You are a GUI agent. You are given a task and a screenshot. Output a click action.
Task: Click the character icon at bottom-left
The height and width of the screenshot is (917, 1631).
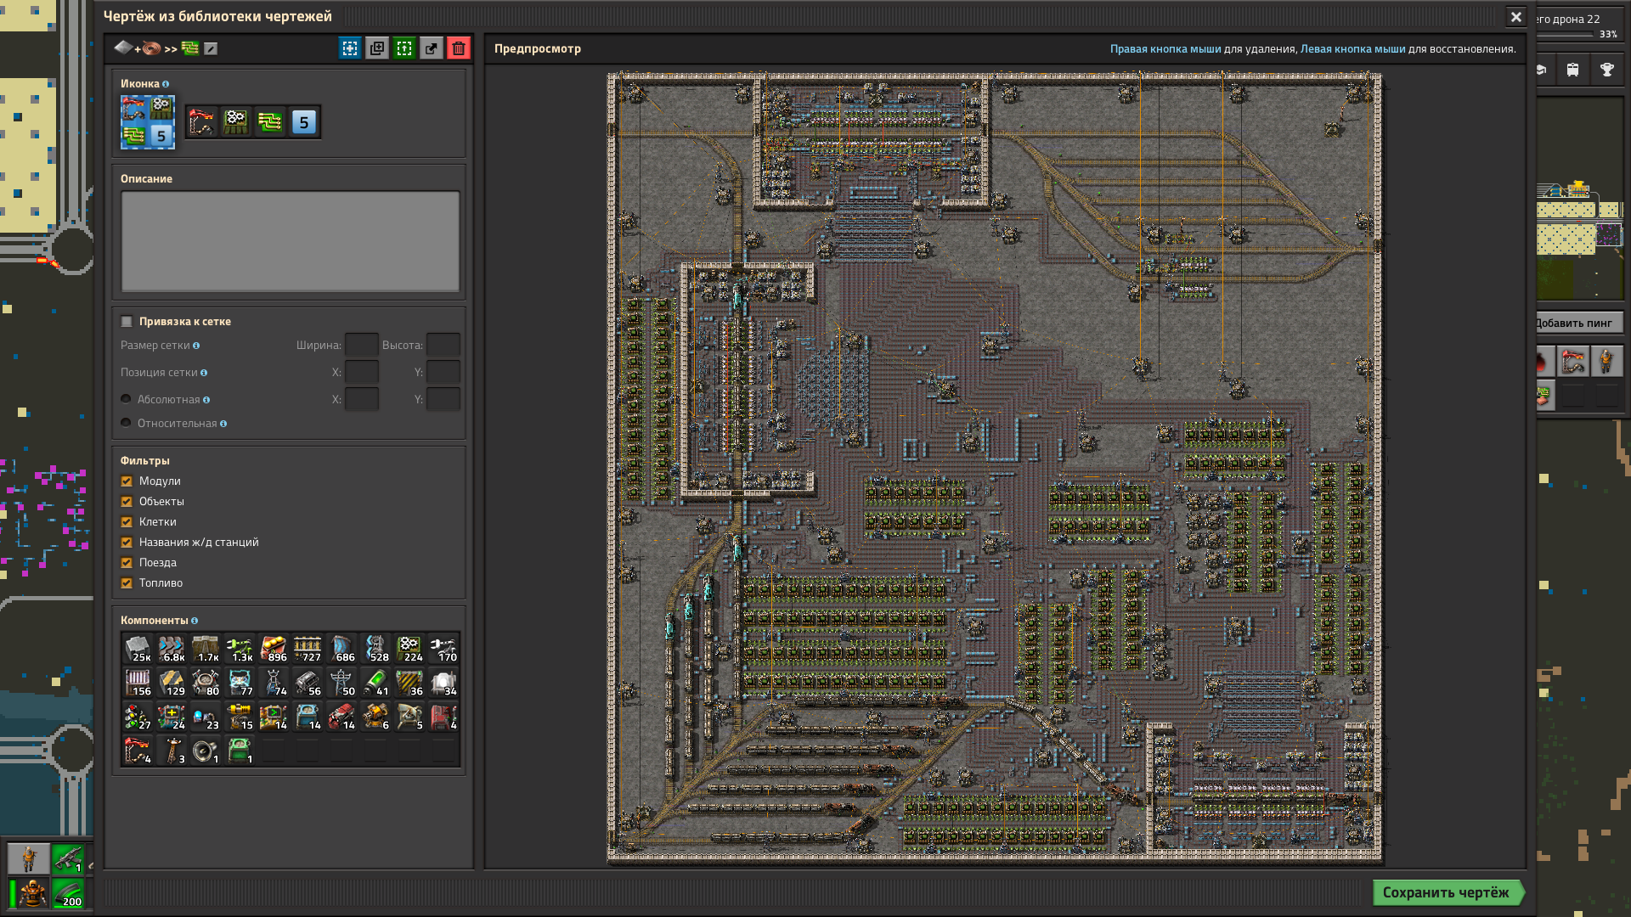click(29, 859)
